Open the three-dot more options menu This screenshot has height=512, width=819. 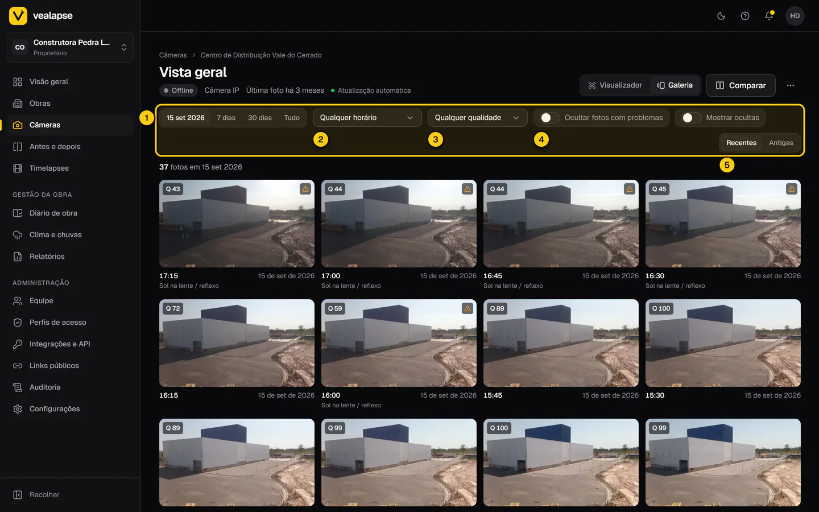(x=791, y=85)
